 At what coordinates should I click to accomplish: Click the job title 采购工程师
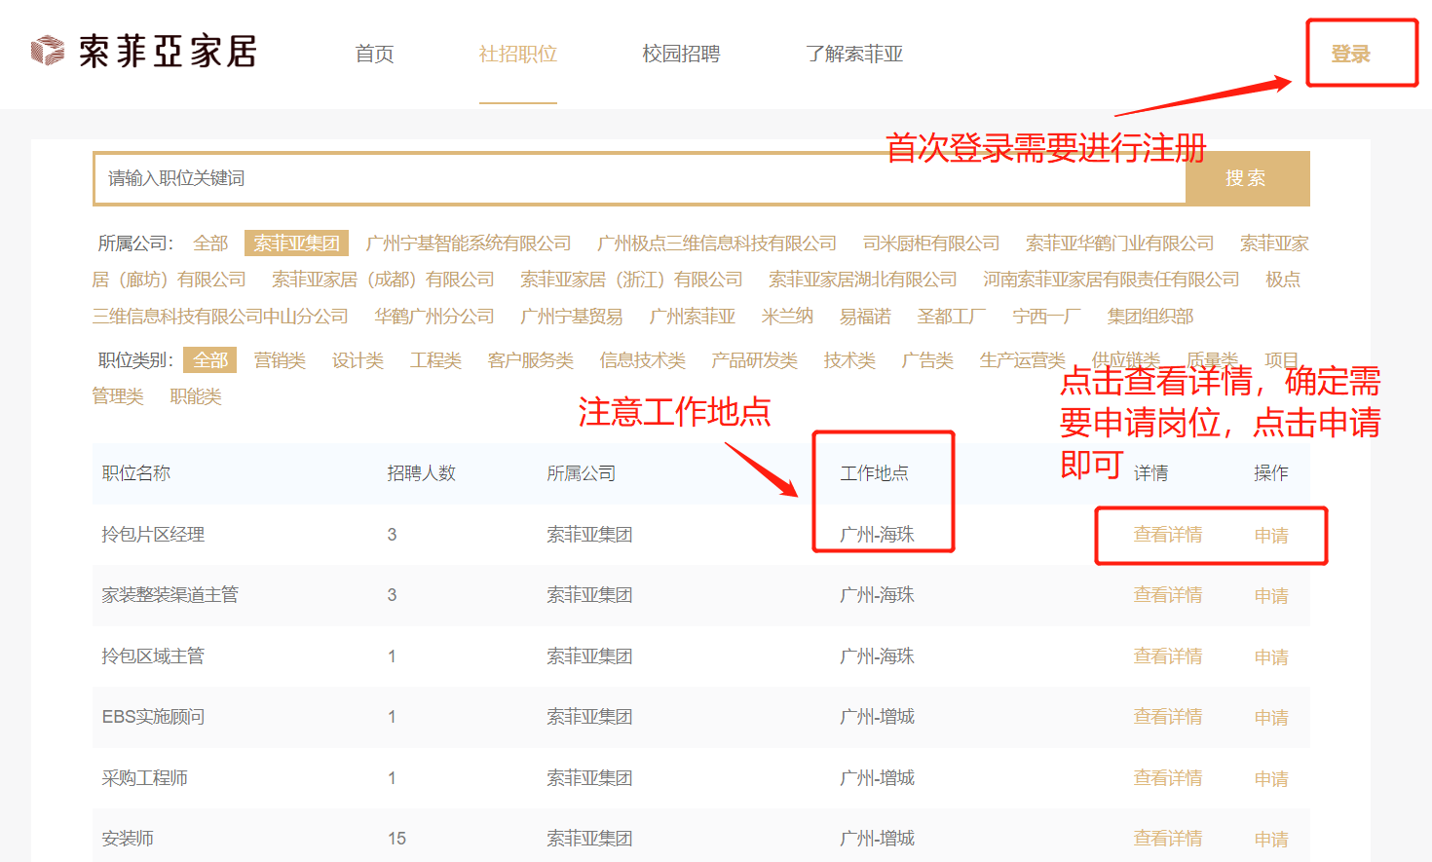coord(144,778)
